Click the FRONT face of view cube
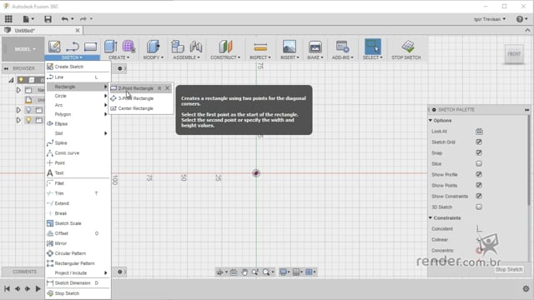534x300 pixels. (x=514, y=54)
